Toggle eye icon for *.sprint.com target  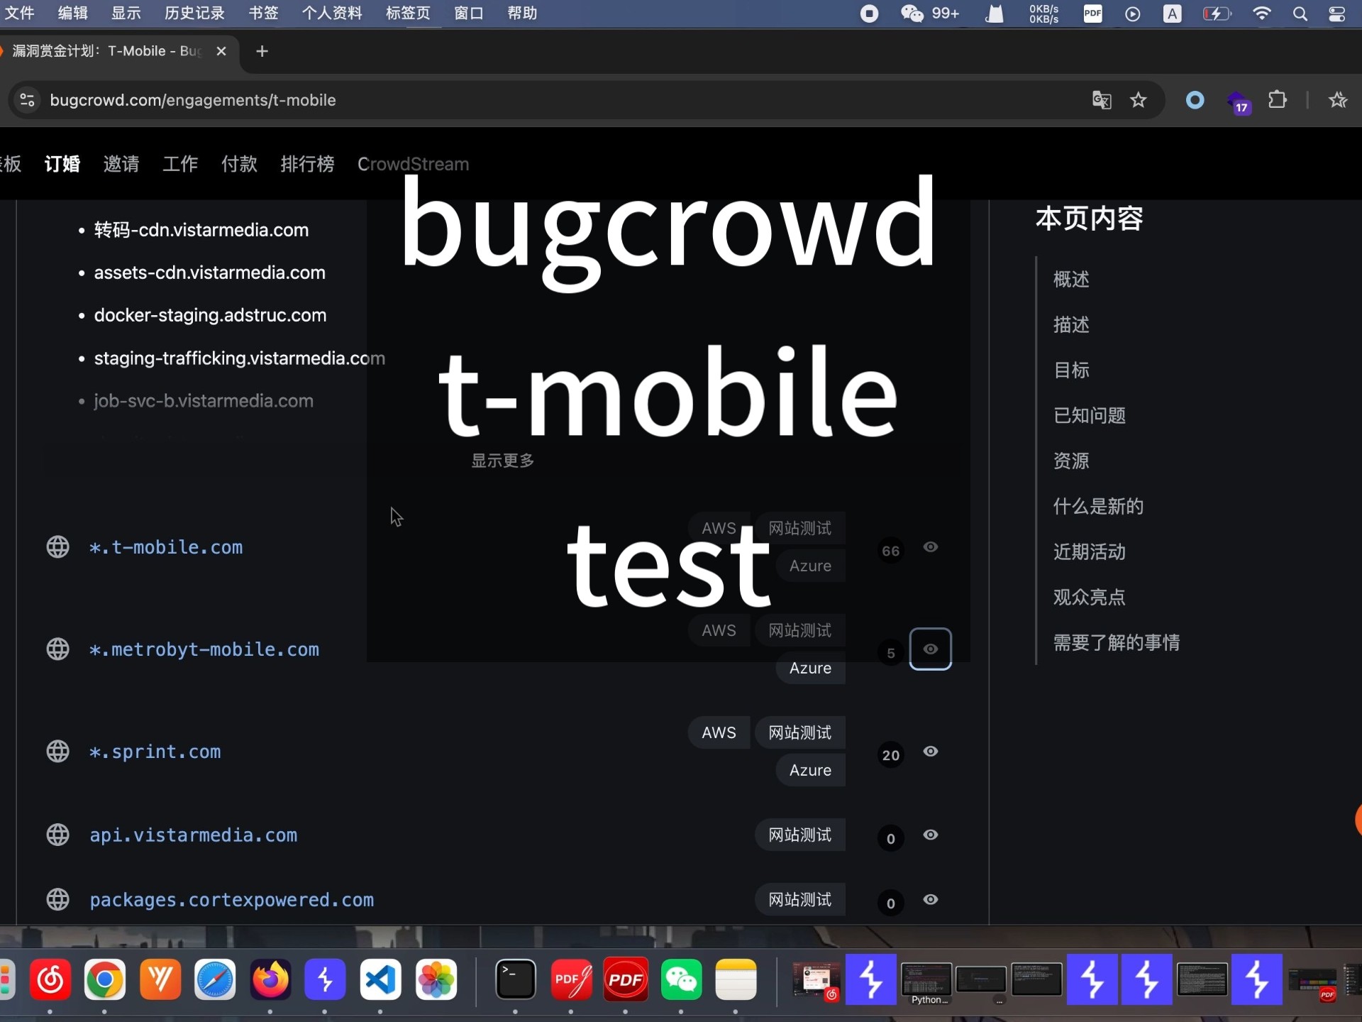pos(930,751)
